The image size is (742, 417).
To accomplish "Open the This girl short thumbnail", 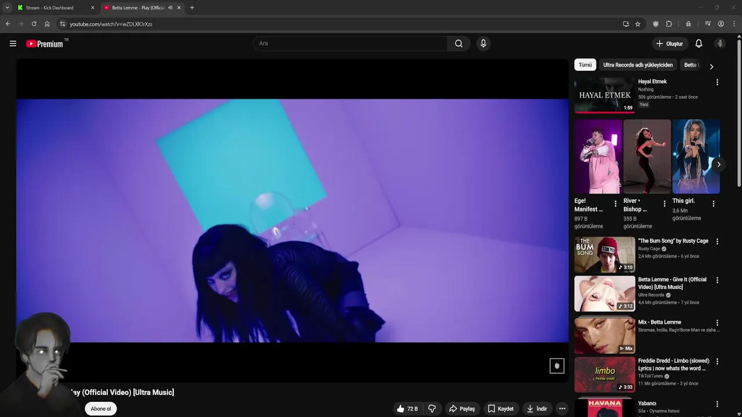I will click(x=696, y=156).
